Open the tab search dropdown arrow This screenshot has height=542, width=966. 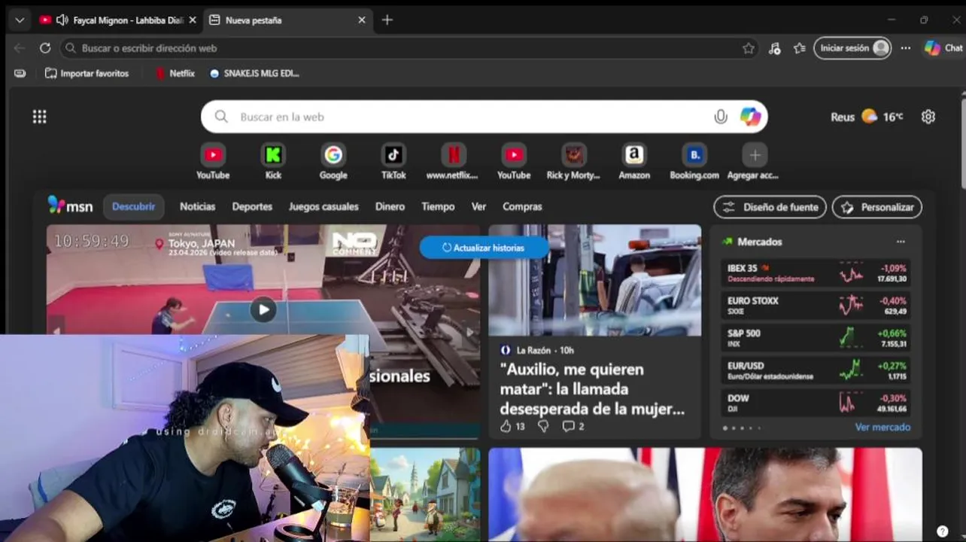click(x=20, y=20)
